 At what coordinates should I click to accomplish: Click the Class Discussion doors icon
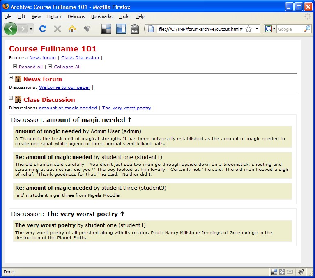[x=18, y=99]
